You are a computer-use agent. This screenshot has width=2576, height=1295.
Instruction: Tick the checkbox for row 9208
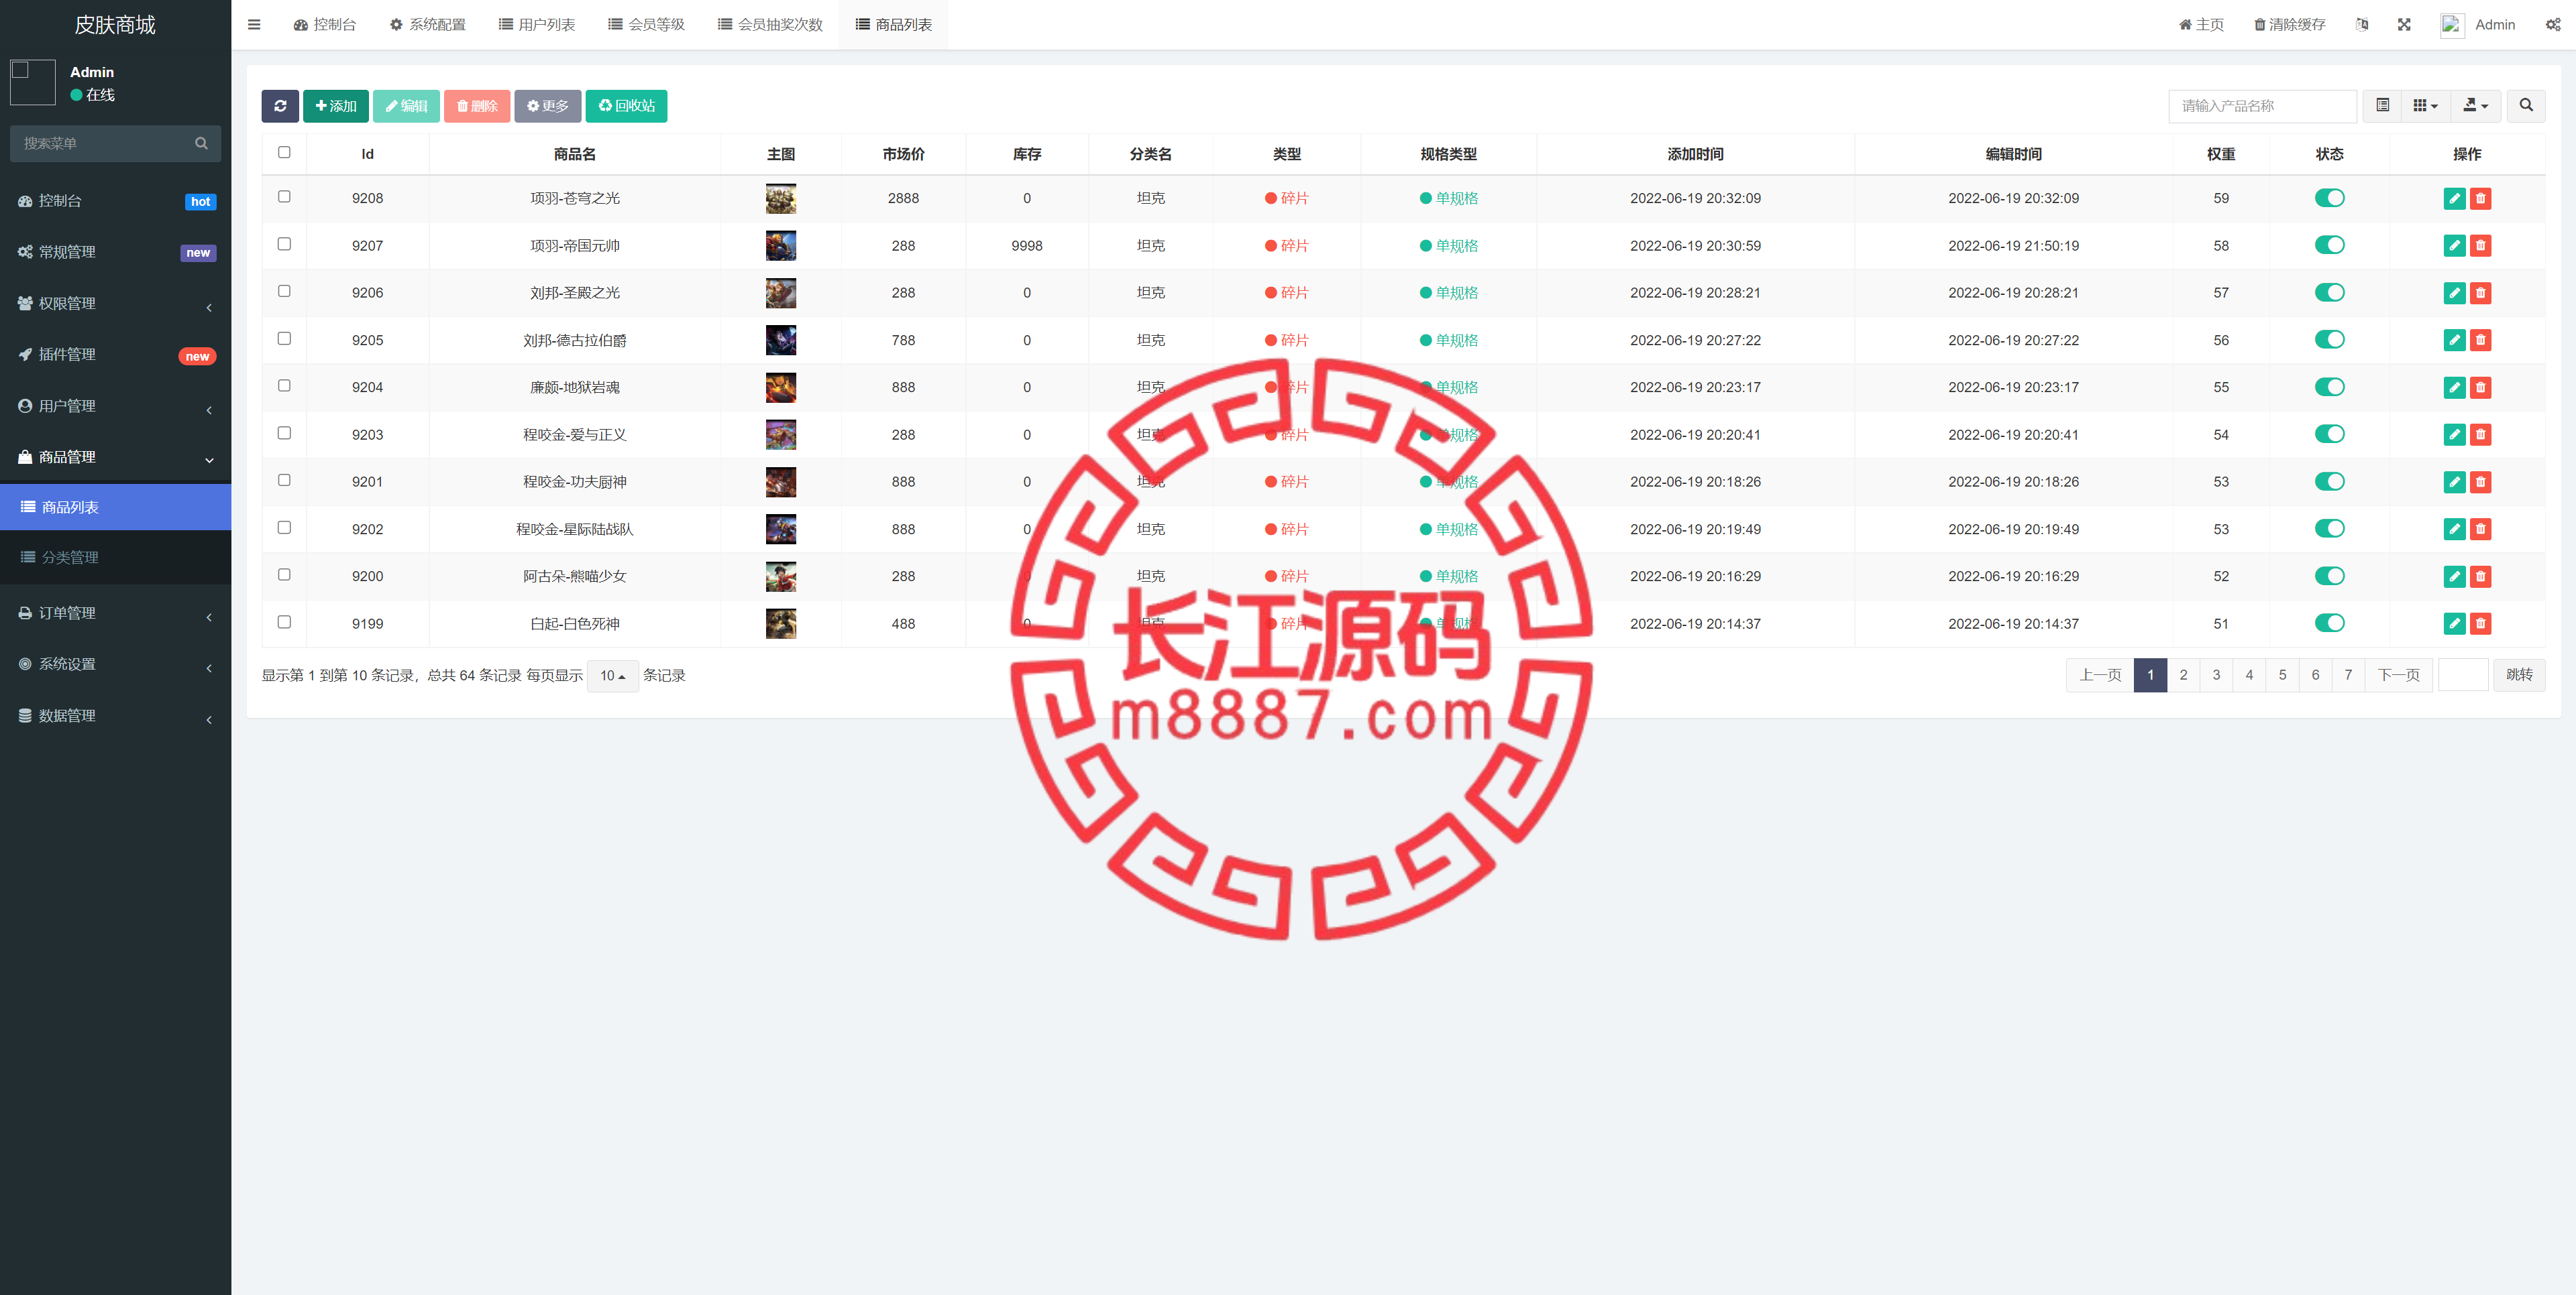pyautogui.click(x=284, y=197)
